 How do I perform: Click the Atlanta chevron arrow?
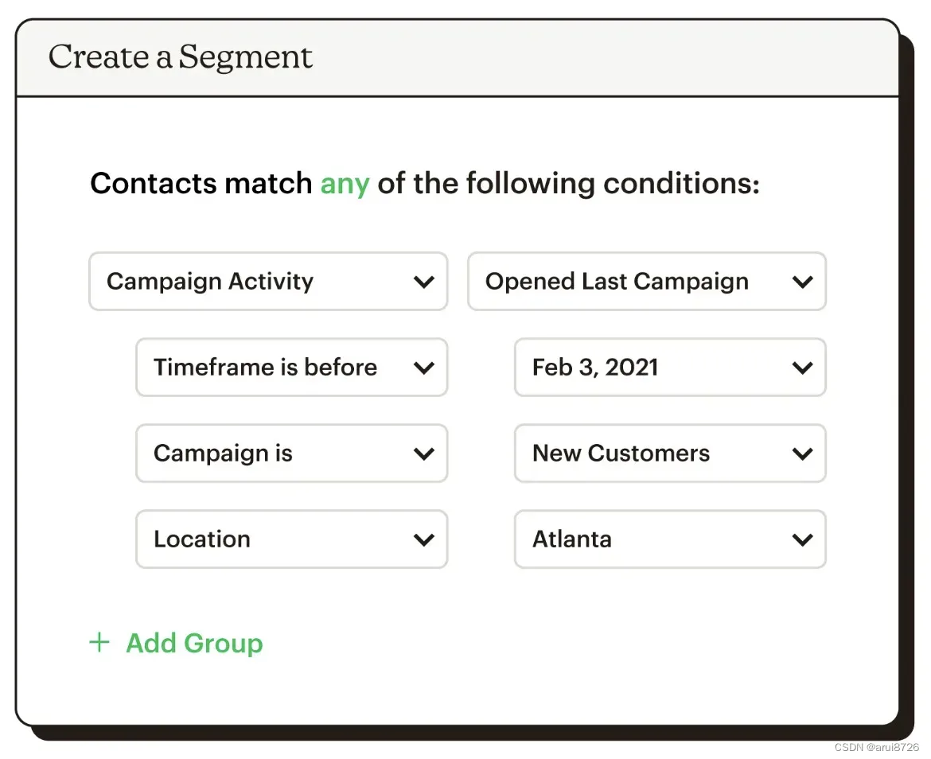[803, 539]
